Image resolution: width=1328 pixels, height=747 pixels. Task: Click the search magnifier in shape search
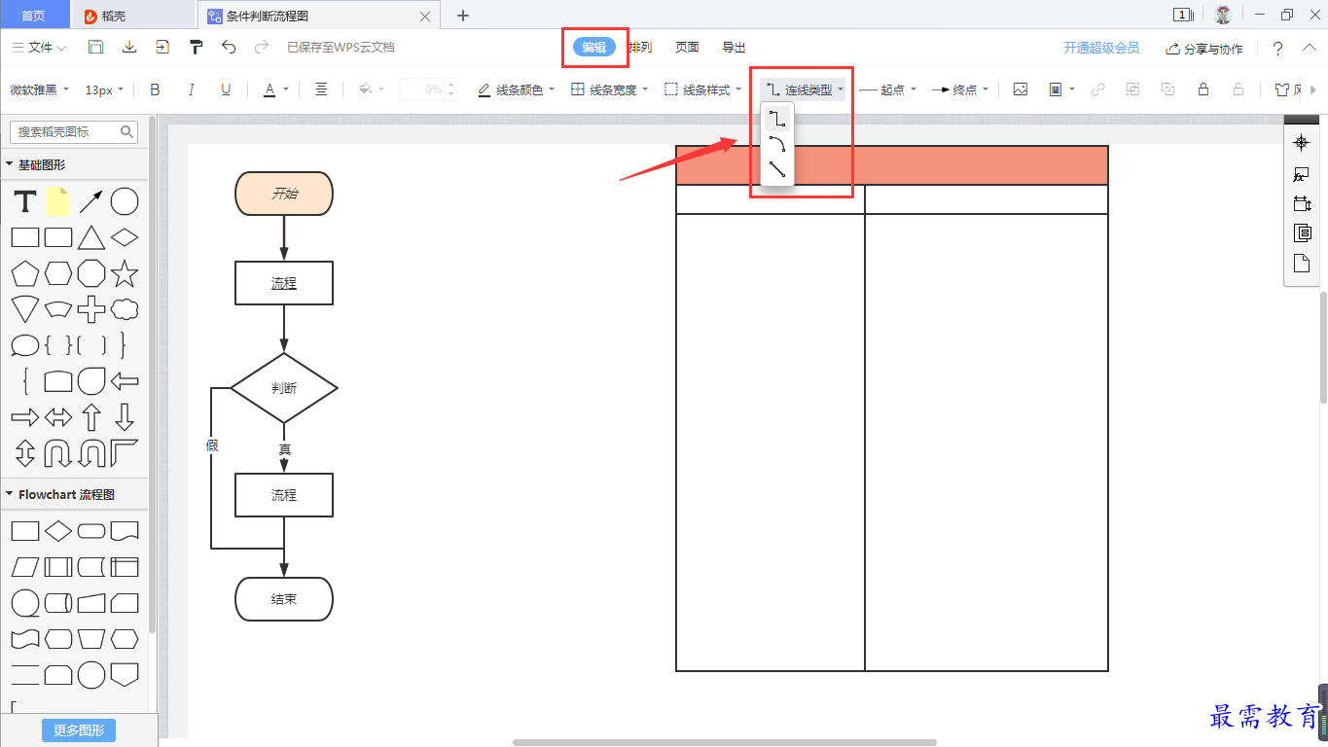[127, 131]
